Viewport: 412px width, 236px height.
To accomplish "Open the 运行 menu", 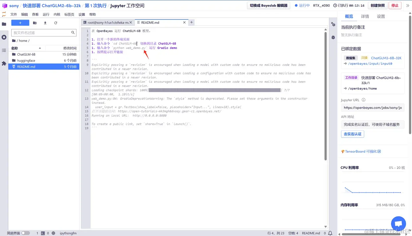I will click(46, 14).
